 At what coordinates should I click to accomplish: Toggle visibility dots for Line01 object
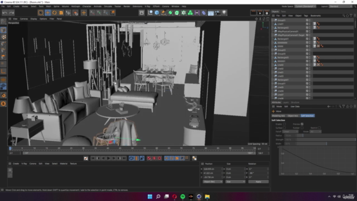[310, 24]
